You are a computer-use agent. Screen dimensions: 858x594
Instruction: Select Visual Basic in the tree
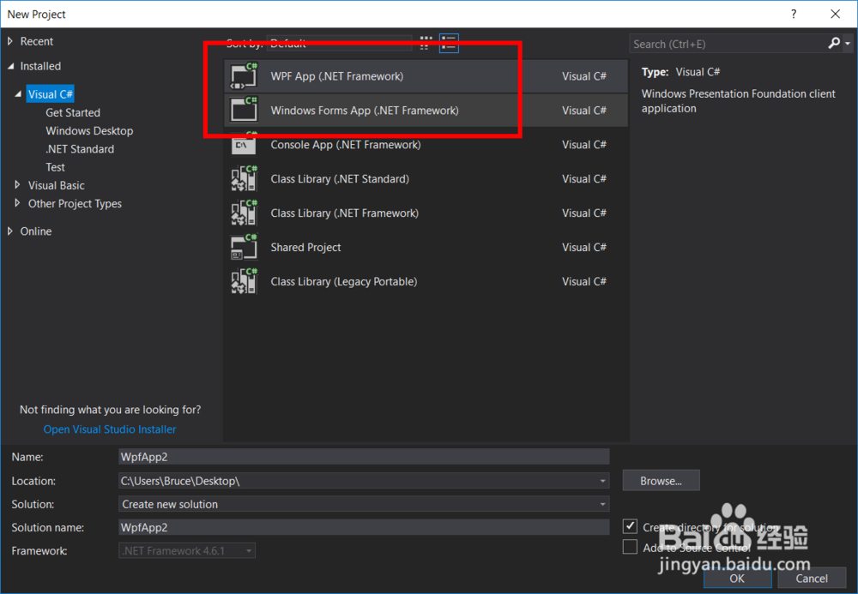[x=57, y=185]
